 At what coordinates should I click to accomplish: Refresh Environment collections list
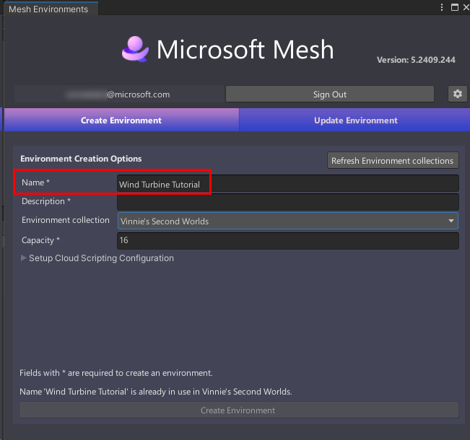coord(393,161)
